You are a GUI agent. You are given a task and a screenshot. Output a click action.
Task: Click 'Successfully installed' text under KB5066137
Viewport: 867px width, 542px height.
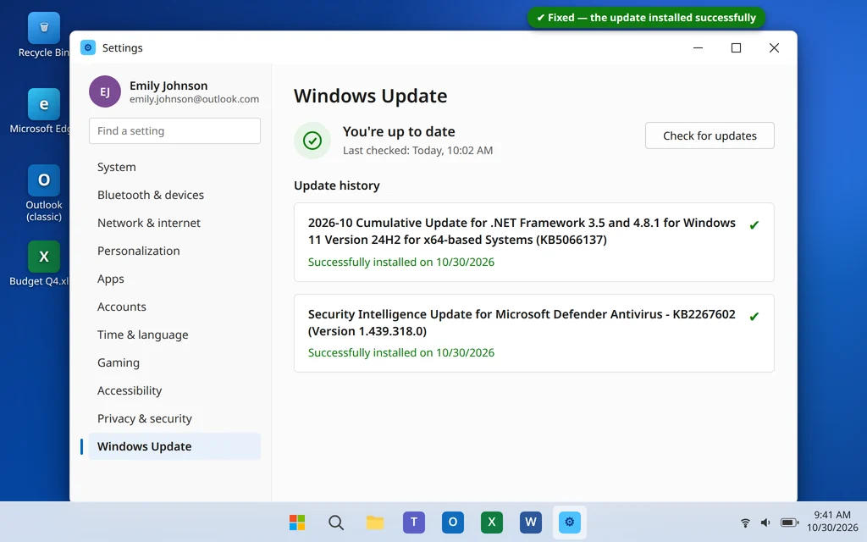click(400, 263)
